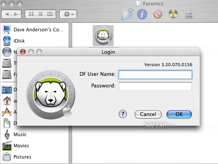Click the Burn disc toolbar icon

[173, 14]
